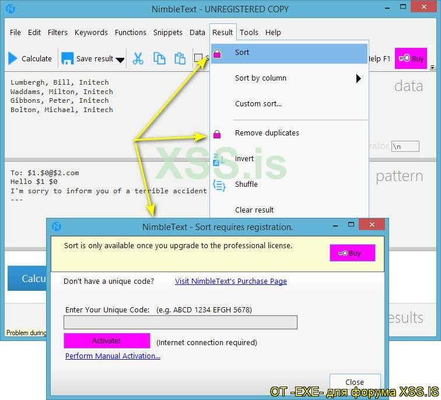Close registration dialog with red X
This screenshot has width=441, height=400.
coord(372,224)
